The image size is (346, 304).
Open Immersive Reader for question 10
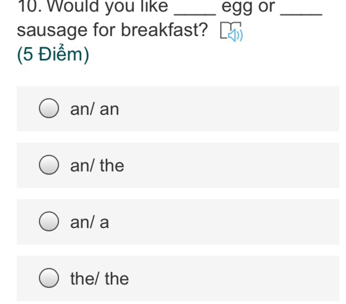tap(231, 31)
